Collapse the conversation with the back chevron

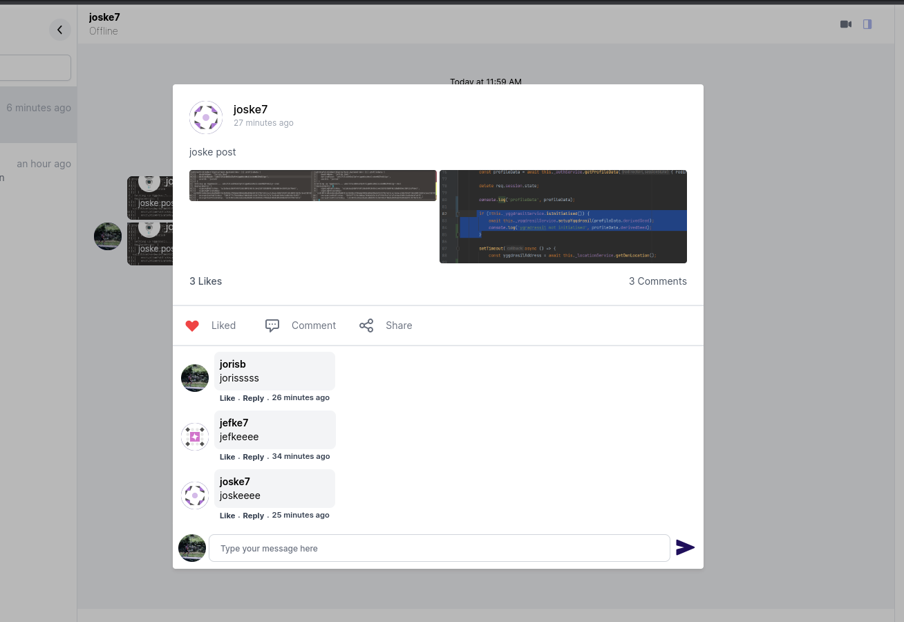[60, 30]
